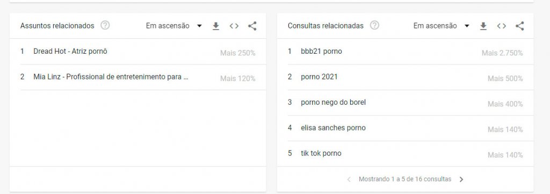Open help for Consultas relacionadas
The image size is (550, 194).
pos(374,26)
